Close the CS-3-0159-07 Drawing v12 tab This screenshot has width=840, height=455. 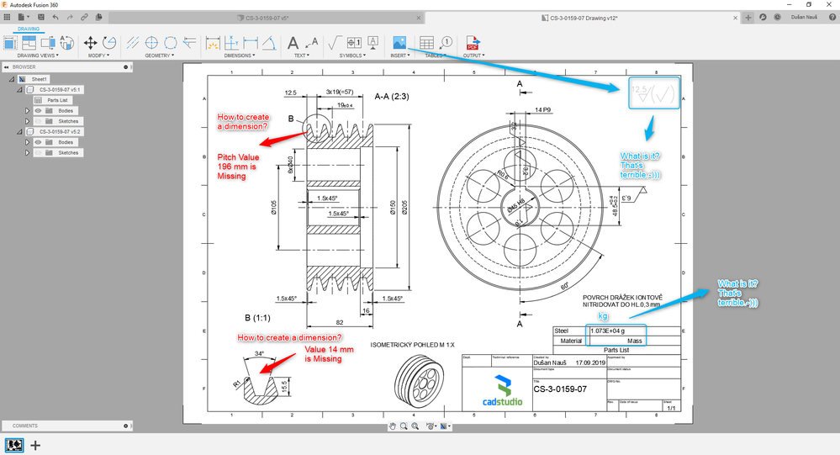[x=735, y=18]
